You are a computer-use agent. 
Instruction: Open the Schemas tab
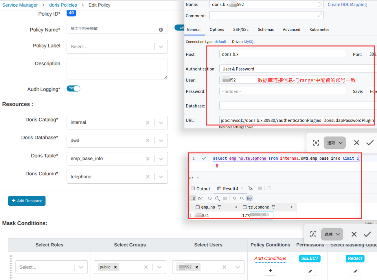266,30
